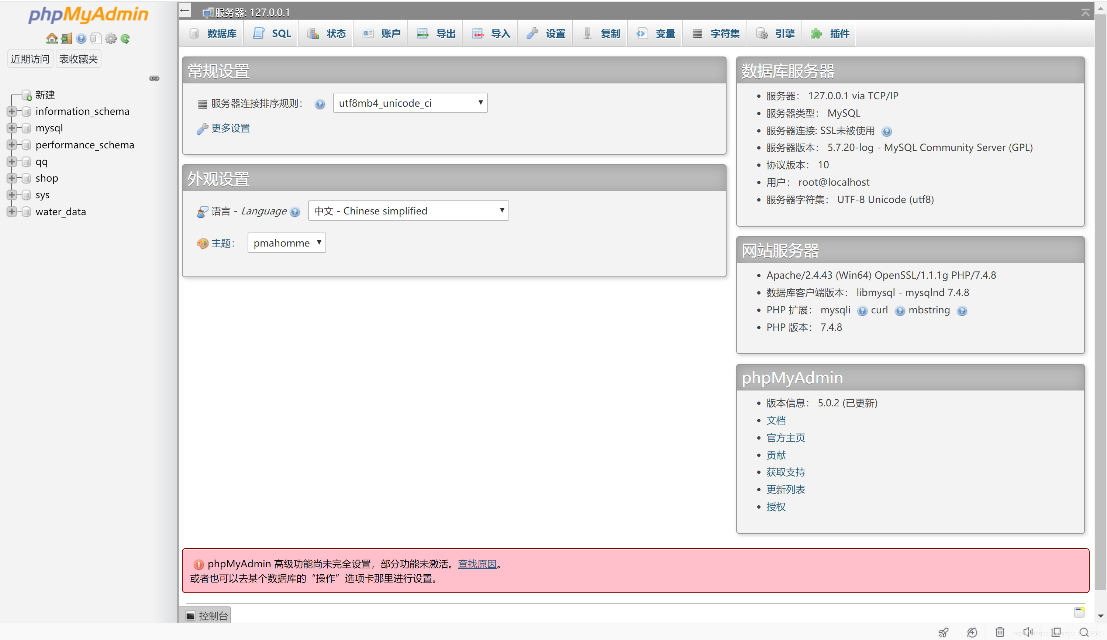1107x640 pixels.
Task: Open the utf8mb4_unicode_ci collation dropdown
Action: click(410, 103)
